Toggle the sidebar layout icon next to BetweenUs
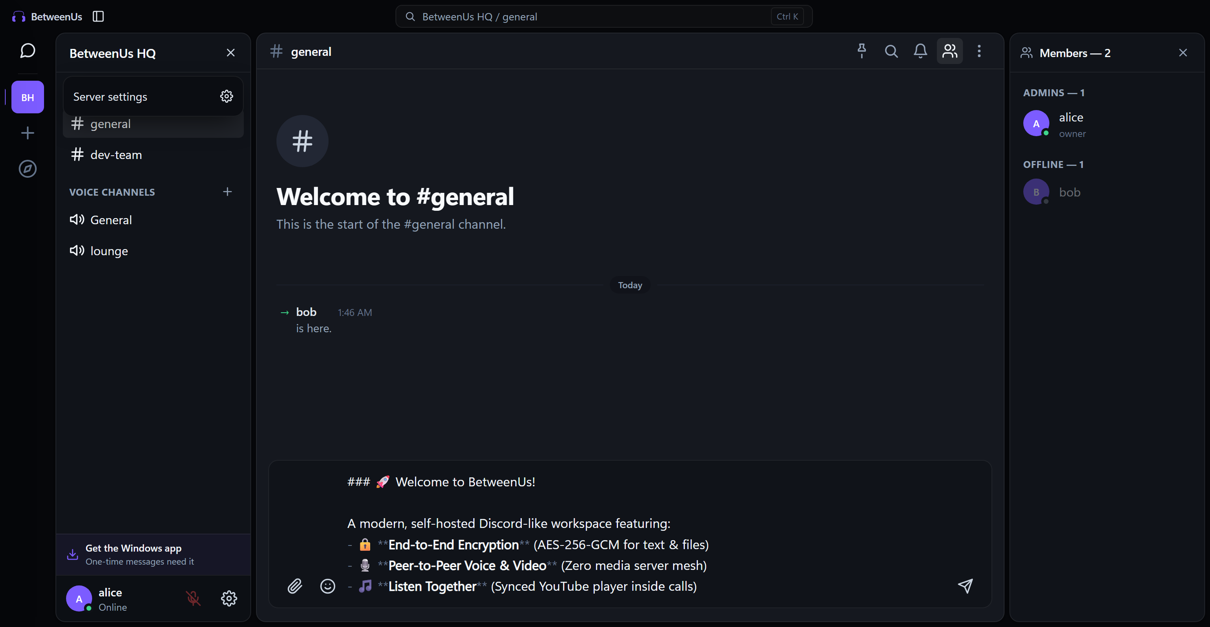Image resolution: width=1210 pixels, height=627 pixels. 98,16
